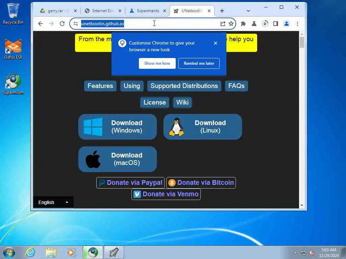The height and width of the screenshot is (259, 346).
Task: Open the Features page link
Action: (x=100, y=86)
